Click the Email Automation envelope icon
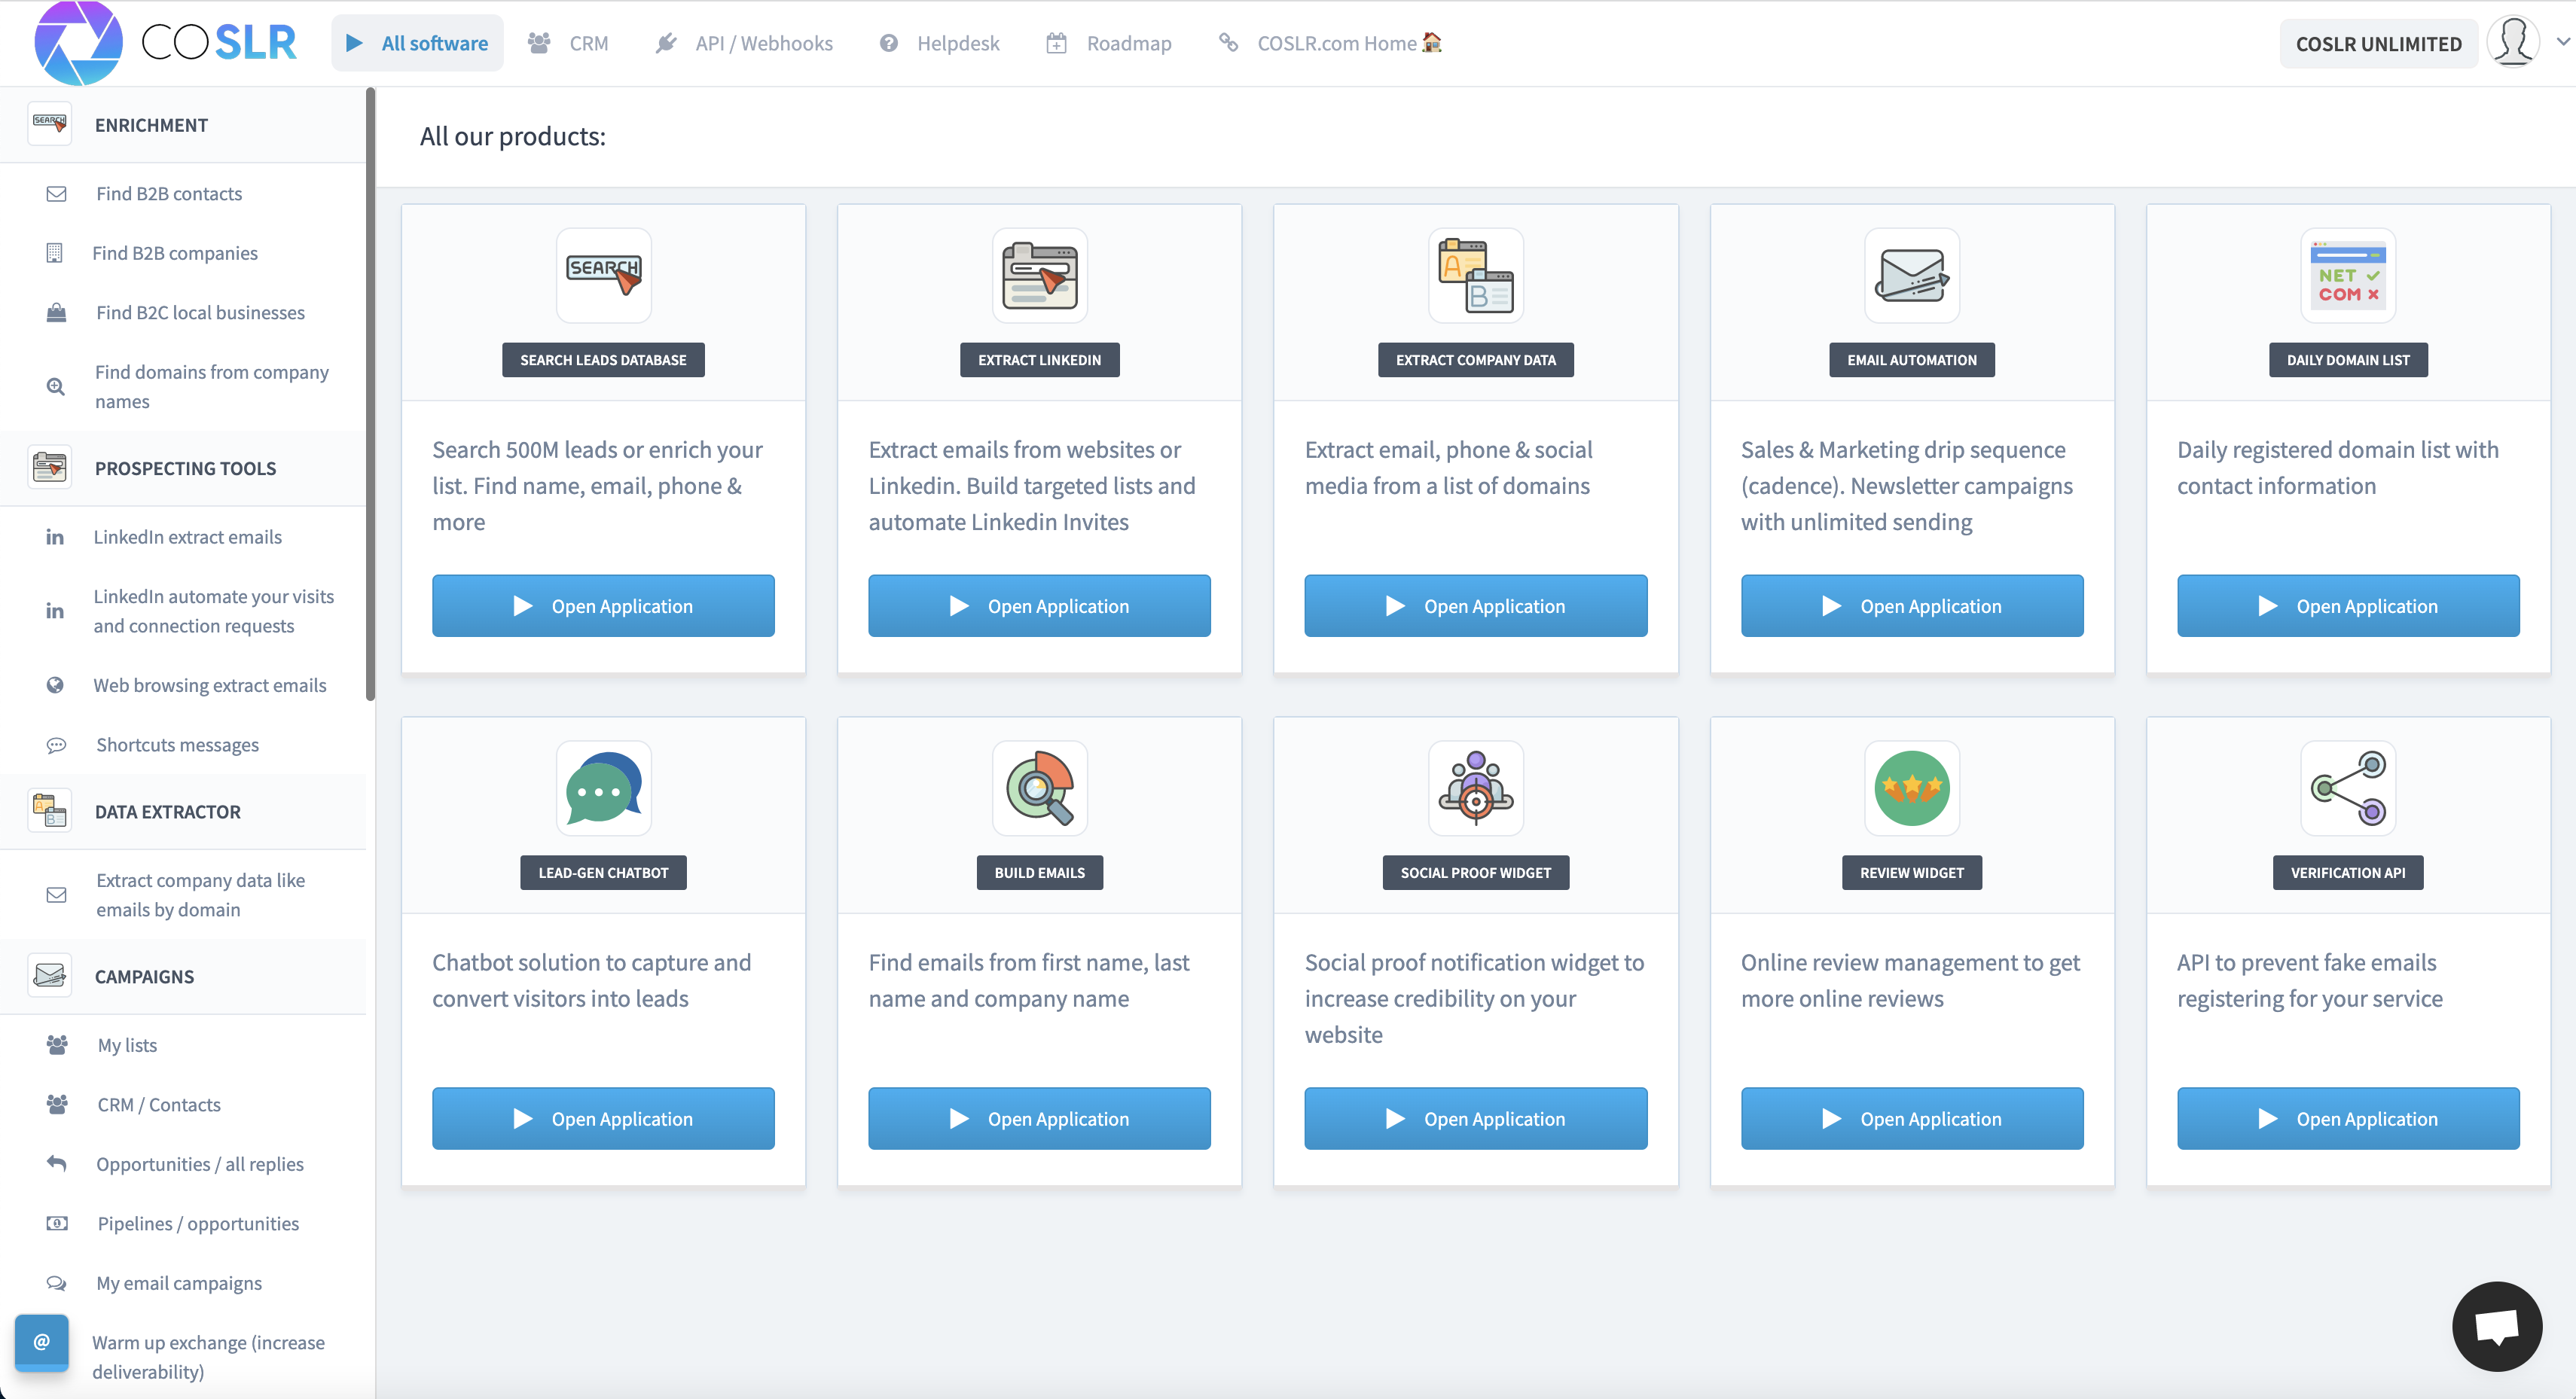 tap(1911, 275)
